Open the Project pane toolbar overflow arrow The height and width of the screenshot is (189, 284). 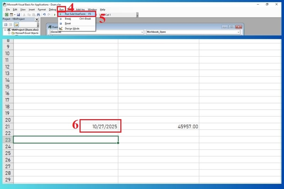click(38, 25)
